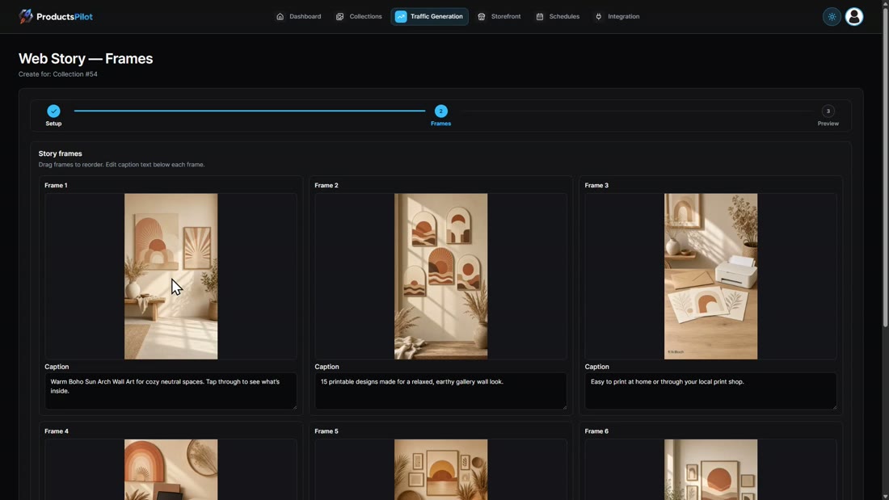Click the scrollbar down arrow
889x500 pixels.
[x=885, y=496]
